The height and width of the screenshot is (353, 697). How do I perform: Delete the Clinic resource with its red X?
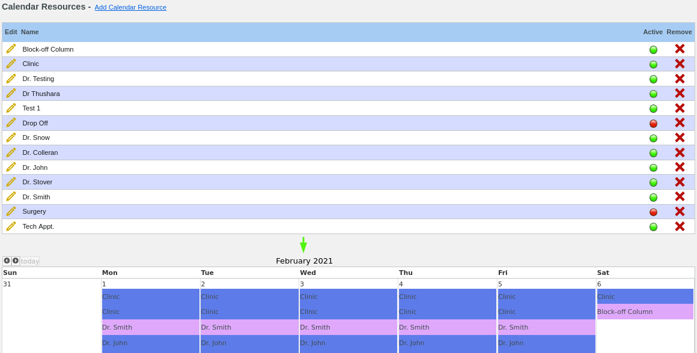coord(680,64)
